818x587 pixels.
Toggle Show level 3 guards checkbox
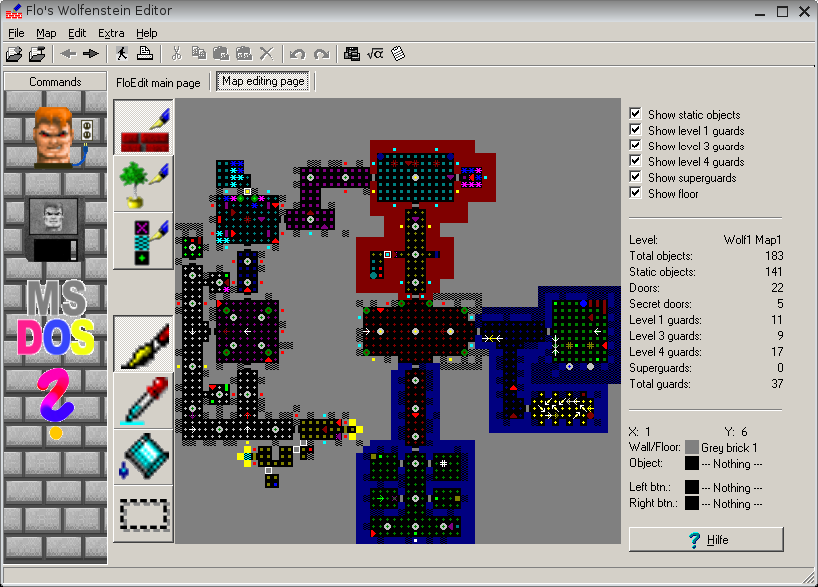[635, 146]
